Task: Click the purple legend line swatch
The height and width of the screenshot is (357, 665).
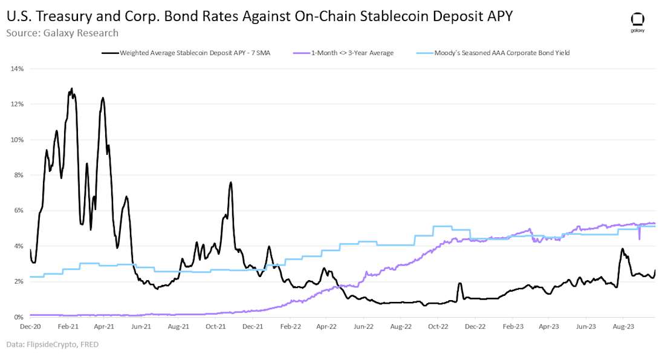Action: click(302, 53)
